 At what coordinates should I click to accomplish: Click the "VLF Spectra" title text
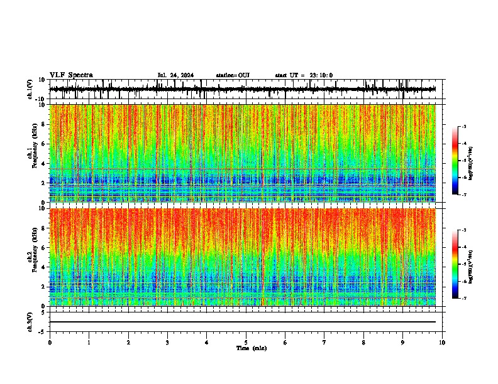pos(71,75)
